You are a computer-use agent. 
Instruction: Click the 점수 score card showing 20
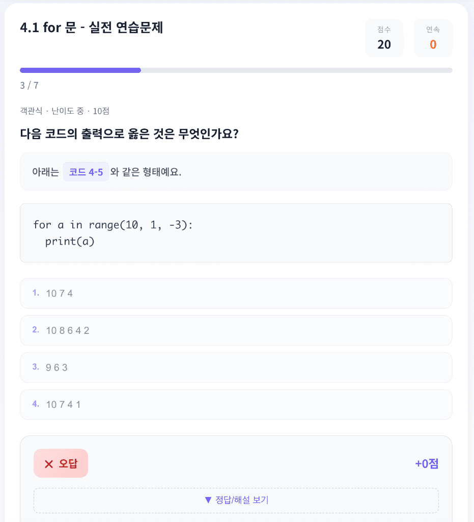384,38
